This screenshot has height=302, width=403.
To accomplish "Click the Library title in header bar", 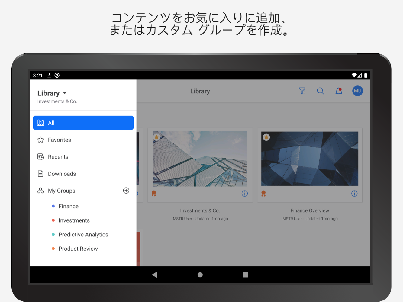I will [200, 91].
